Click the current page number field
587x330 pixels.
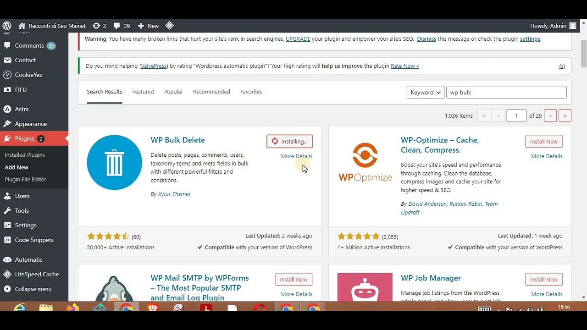point(516,115)
